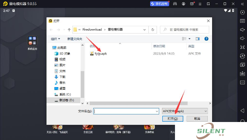Image resolution: width=247 pixels, height=140 pixels.
Task: Click the multi-instance add icon in sidebar
Action: point(242,64)
